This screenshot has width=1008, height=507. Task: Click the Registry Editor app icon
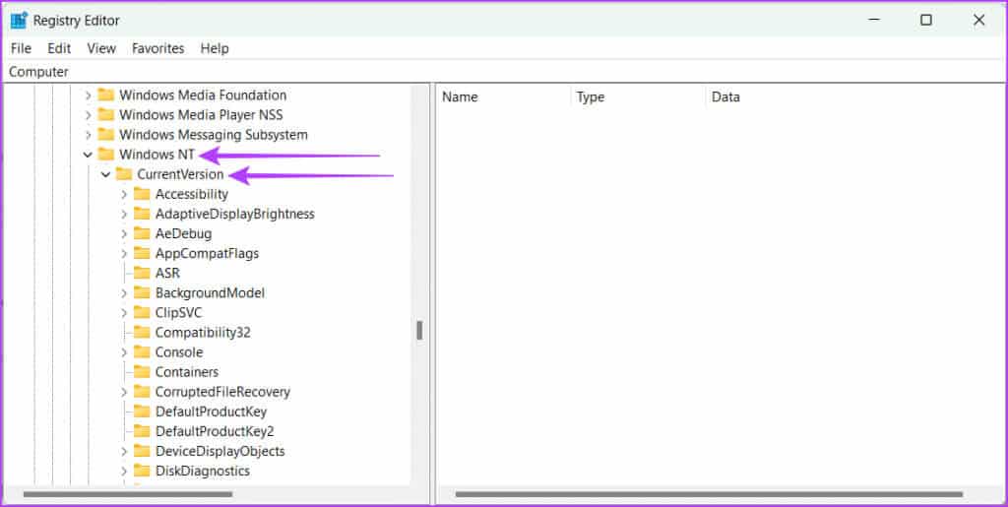(19, 21)
